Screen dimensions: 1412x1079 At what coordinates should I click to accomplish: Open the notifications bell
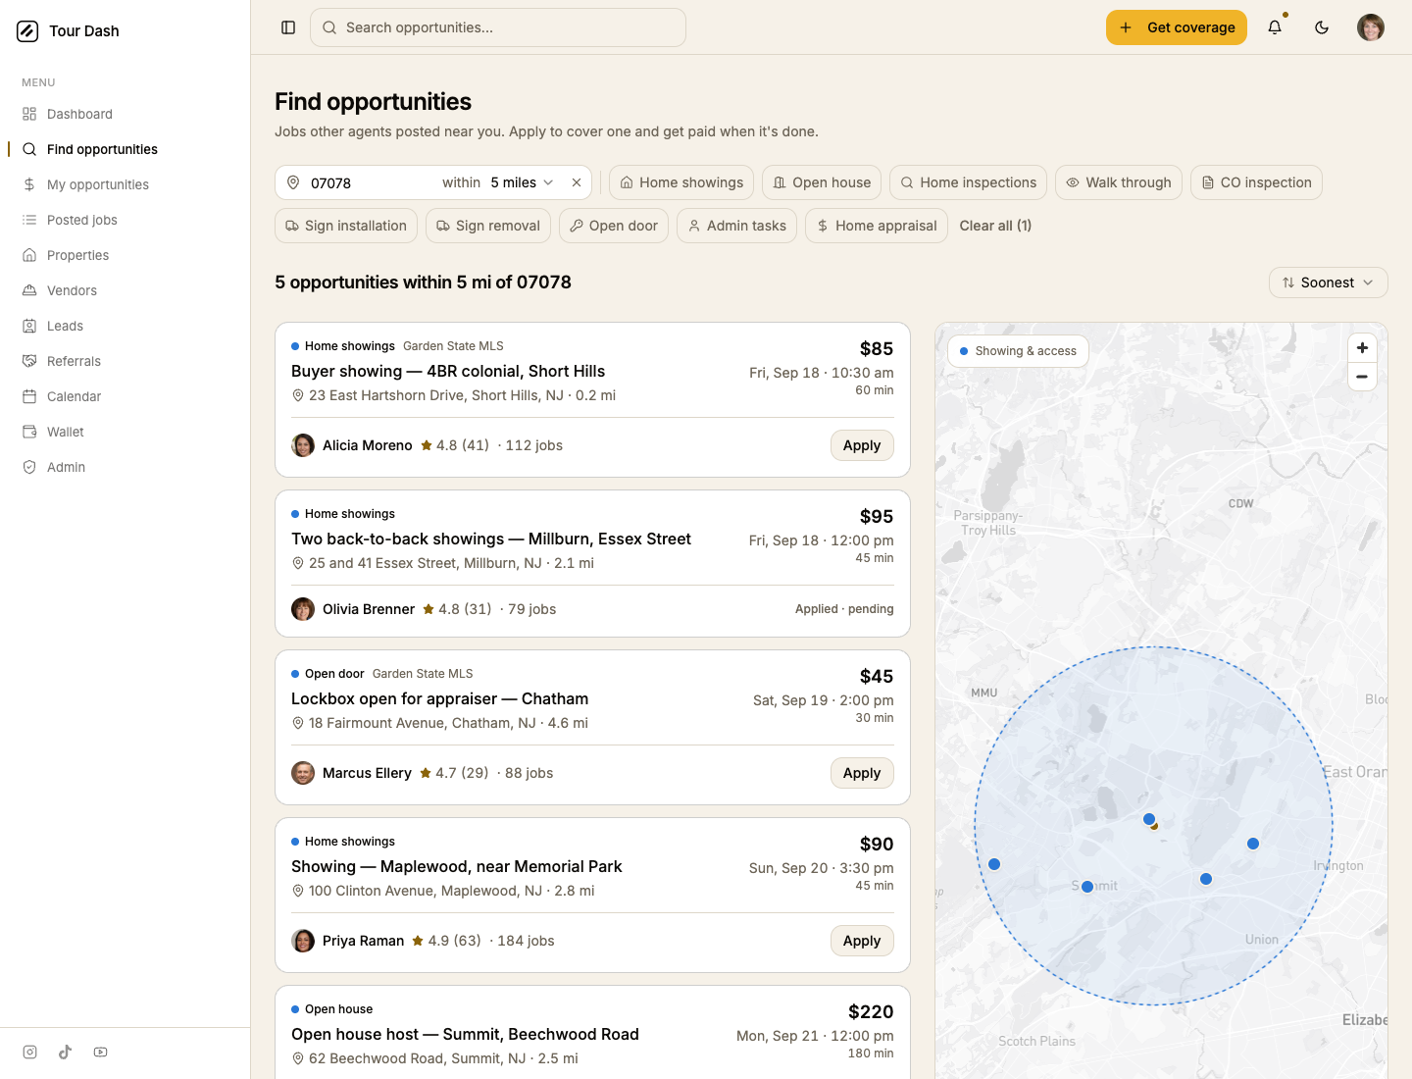click(1275, 27)
